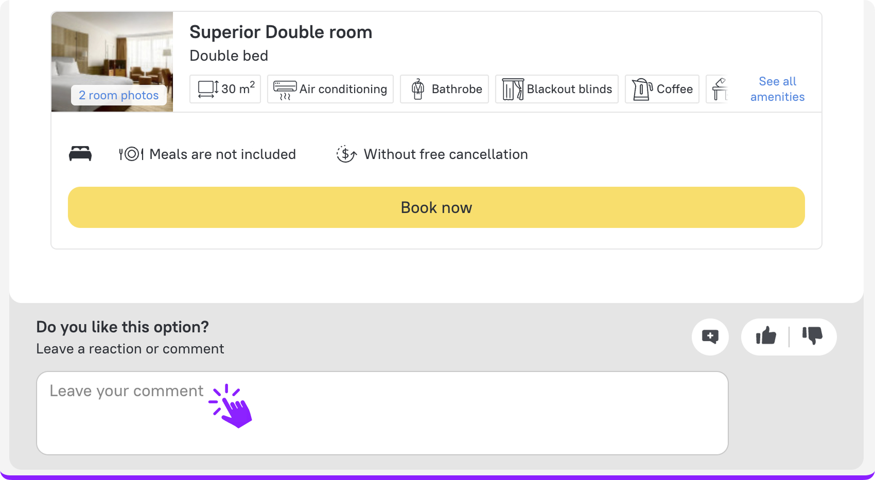Click the blackout blinds curtain icon
Viewport: 875px width, 480px height.
click(513, 89)
